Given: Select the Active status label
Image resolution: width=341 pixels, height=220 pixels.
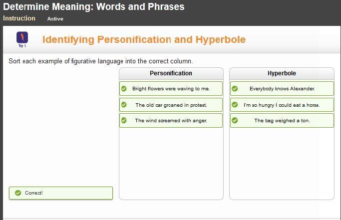Looking at the screenshot, I should [55, 19].
